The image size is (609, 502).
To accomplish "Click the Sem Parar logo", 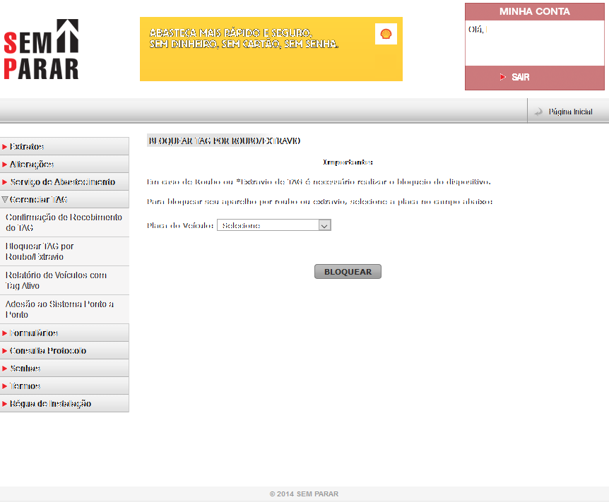I will [x=41, y=49].
